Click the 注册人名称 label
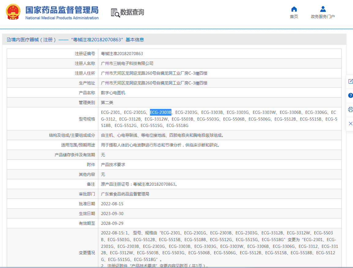The image size is (353, 268). [x=85, y=63]
